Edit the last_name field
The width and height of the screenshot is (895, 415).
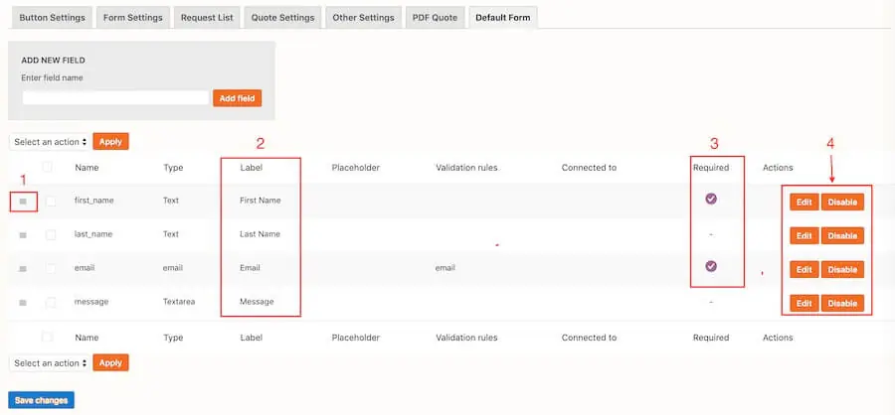(805, 235)
